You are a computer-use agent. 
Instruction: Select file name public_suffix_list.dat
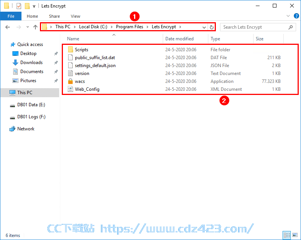(x=95, y=58)
